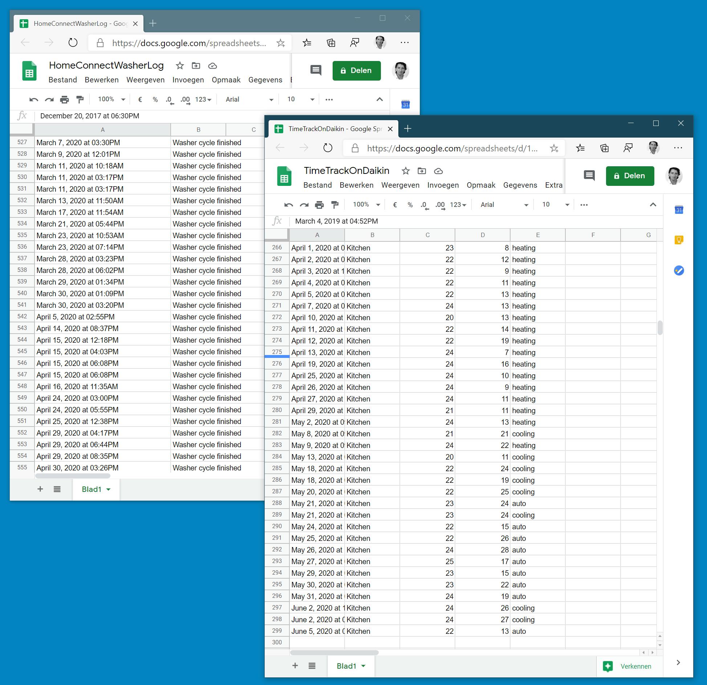Star the TimeTrackOnDaikin document
This screenshot has height=685, width=707.
(x=406, y=171)
